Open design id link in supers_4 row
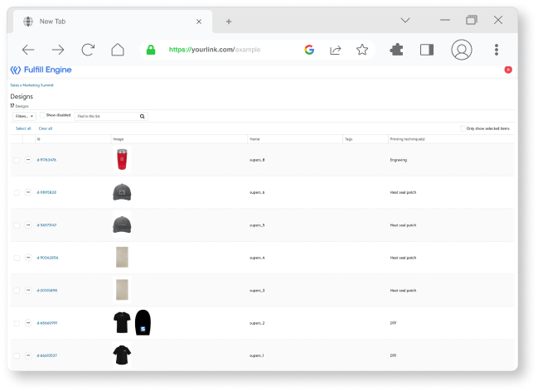This screenshot has width=538, height=391. point(47,258)
